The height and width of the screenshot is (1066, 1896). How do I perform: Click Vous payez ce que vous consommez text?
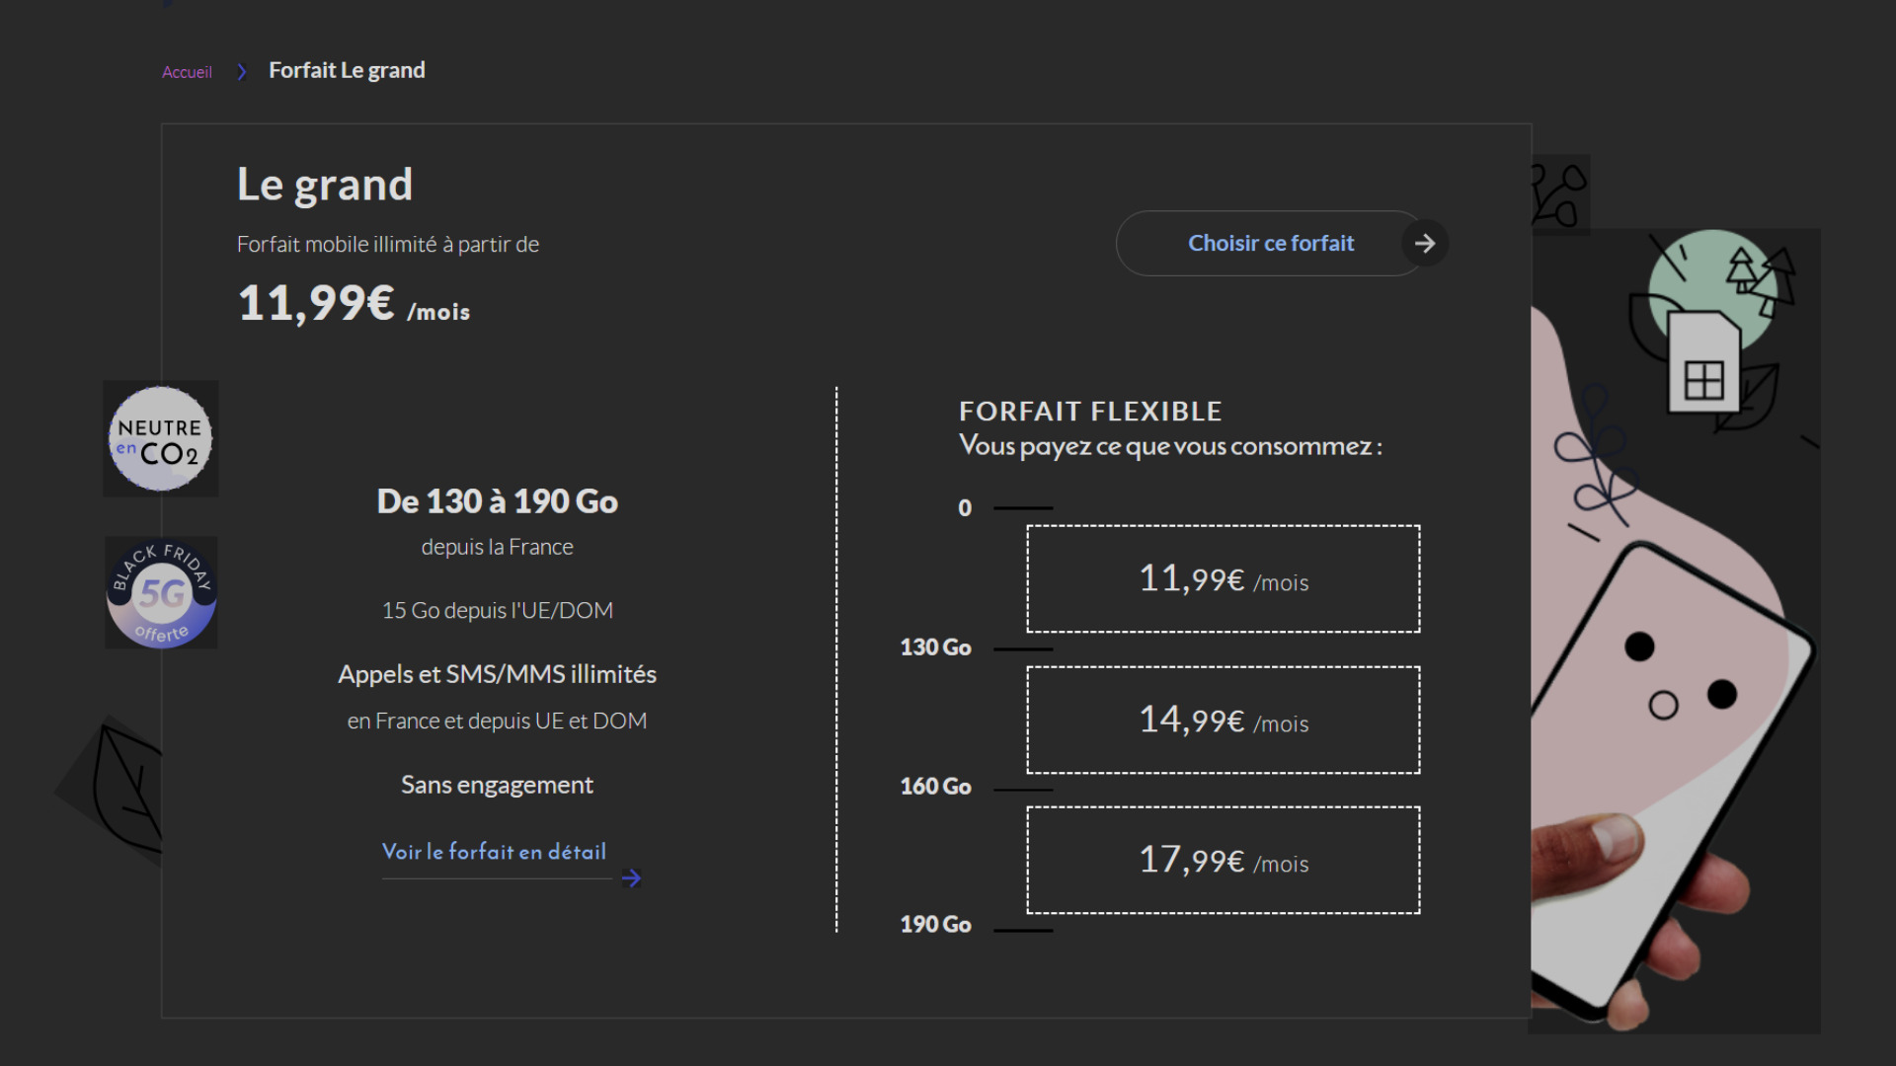click(x=1170, y=446)
